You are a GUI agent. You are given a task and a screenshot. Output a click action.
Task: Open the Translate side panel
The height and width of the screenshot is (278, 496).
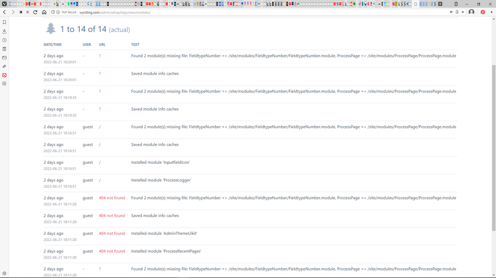(4, 67)
